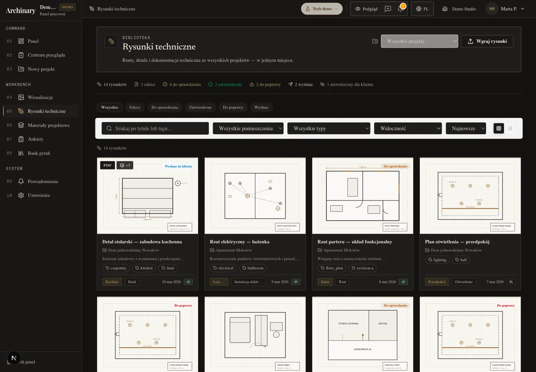
Task: Select the Szkice filter tab
Action: (135, 108)
